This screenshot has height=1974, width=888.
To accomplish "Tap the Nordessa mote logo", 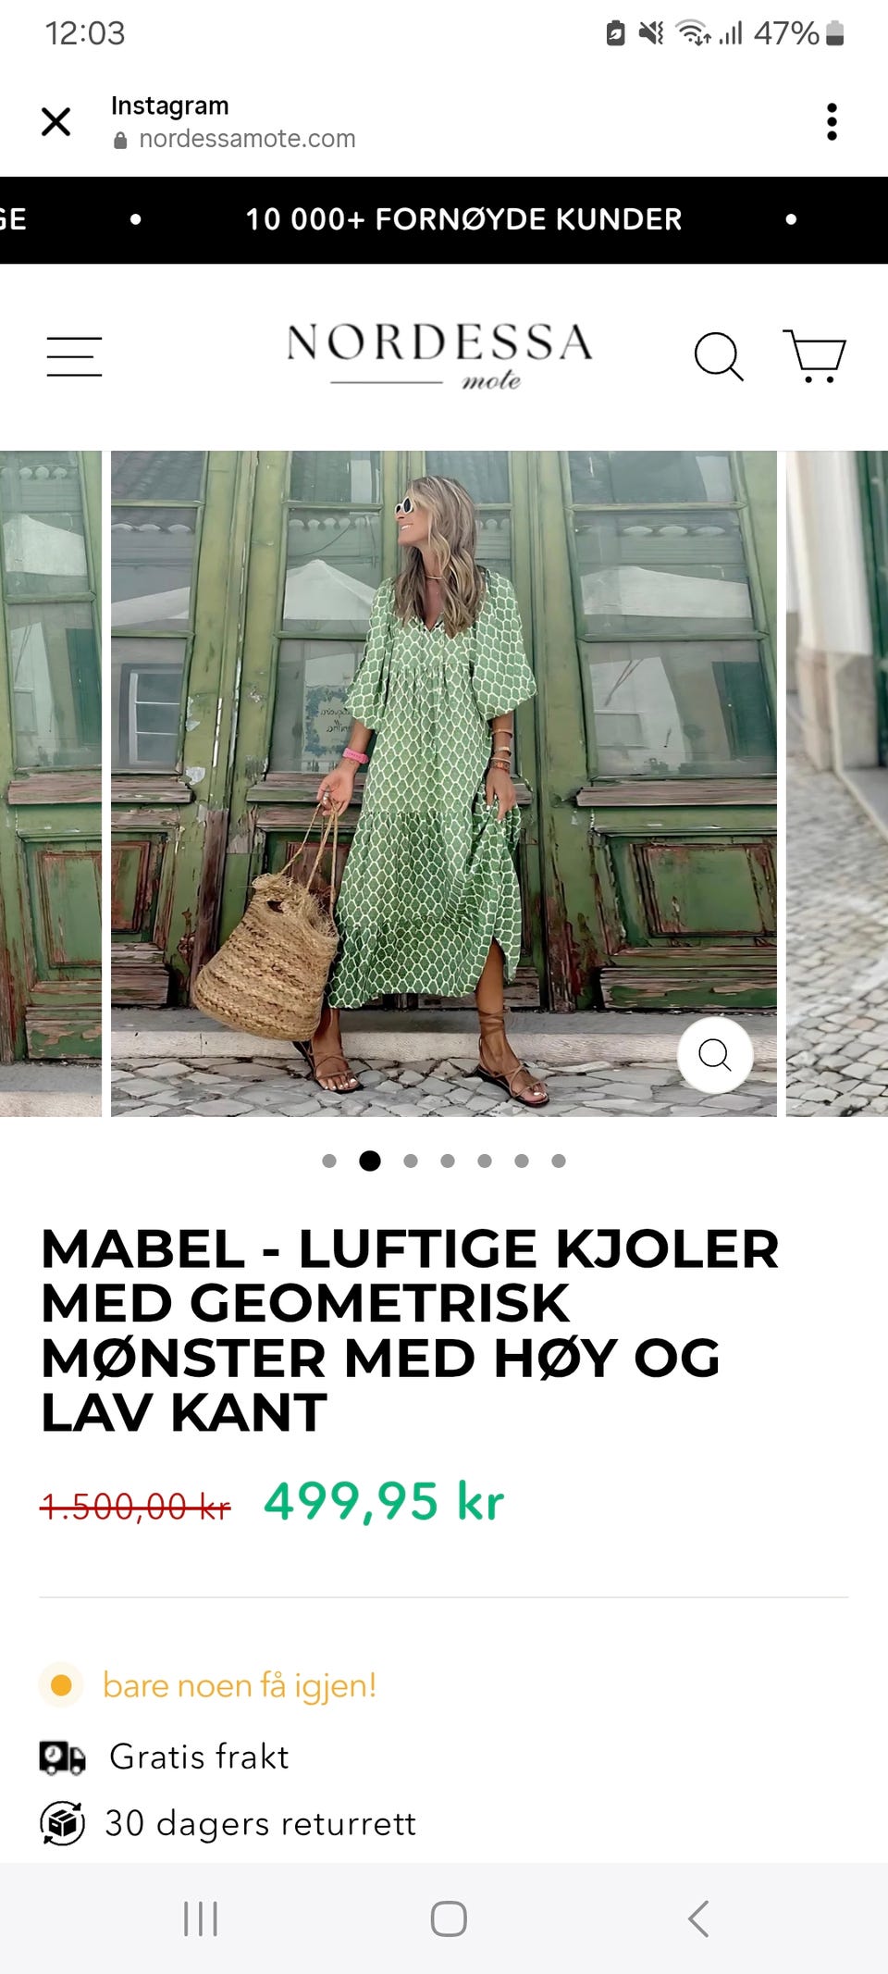I will pyautogui.click(x=439, y=355).
